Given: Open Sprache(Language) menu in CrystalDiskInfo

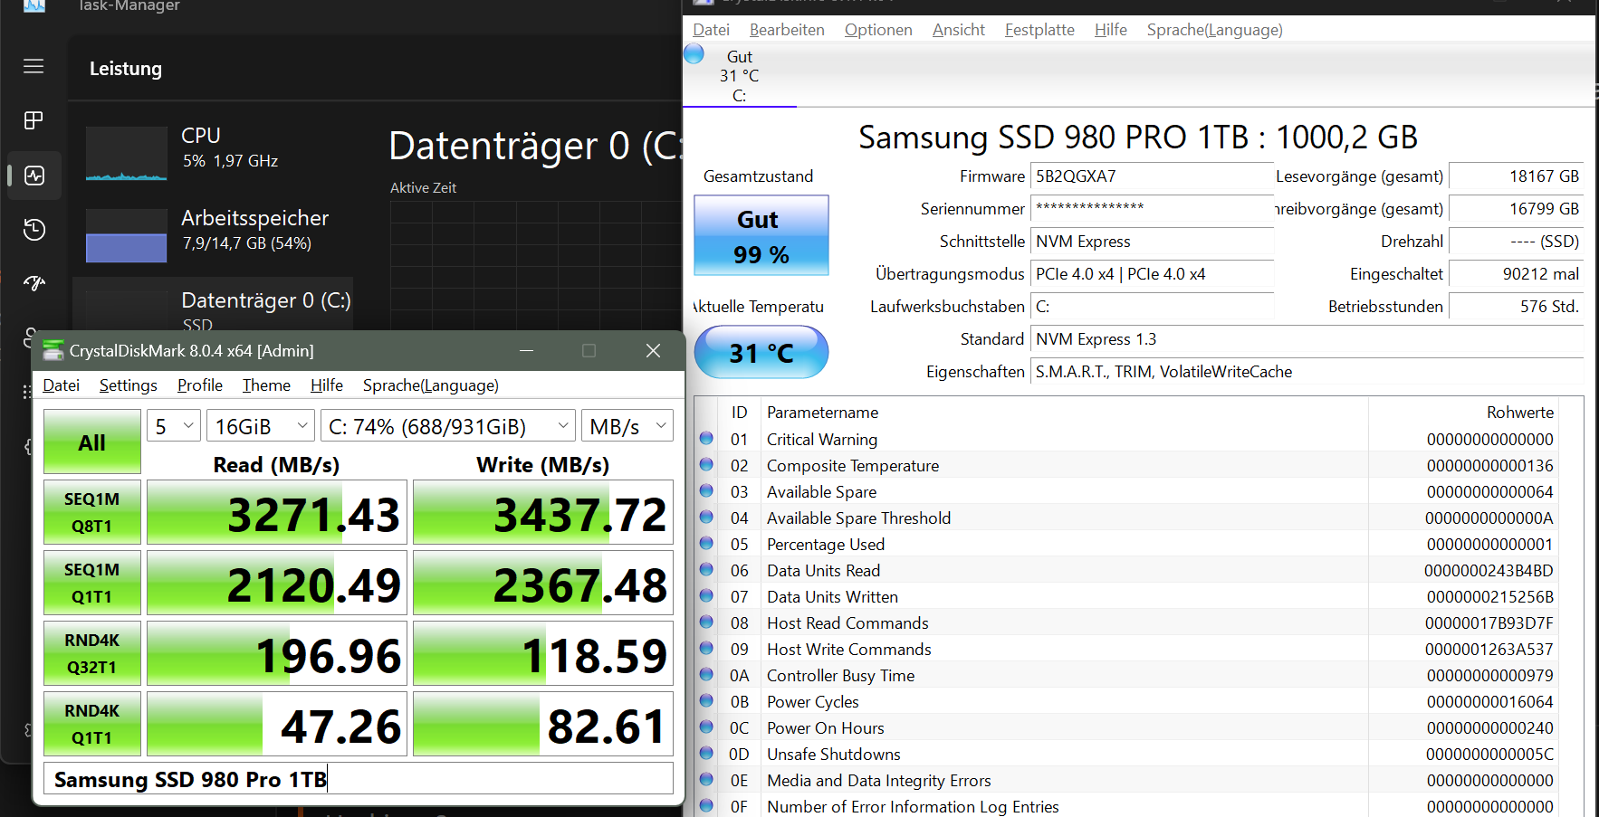Looking at the screenshot, I should pyautogui.click(x=1215, y=30).
